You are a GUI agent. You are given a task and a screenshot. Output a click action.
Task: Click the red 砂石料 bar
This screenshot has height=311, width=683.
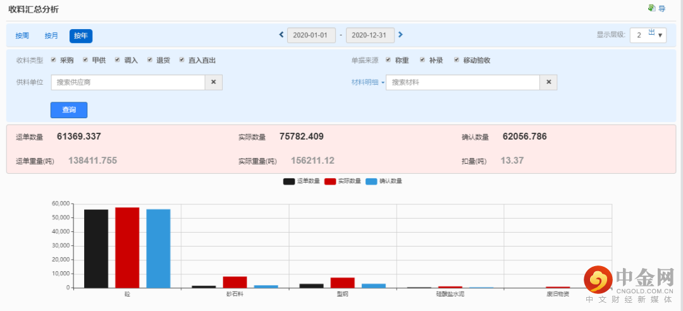235,283
